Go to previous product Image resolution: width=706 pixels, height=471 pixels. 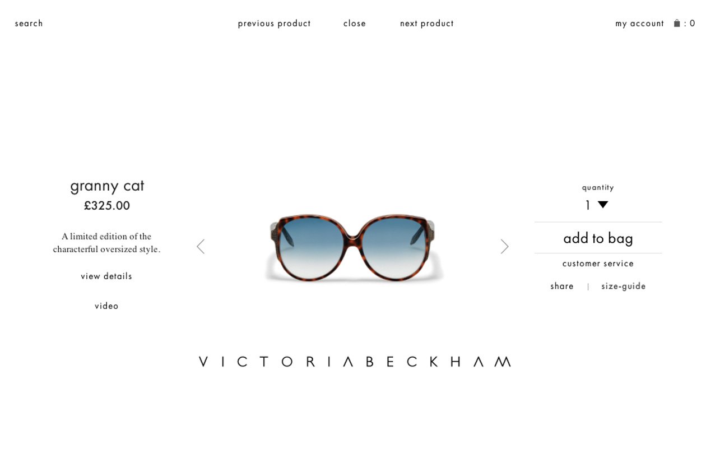[274, 24]
